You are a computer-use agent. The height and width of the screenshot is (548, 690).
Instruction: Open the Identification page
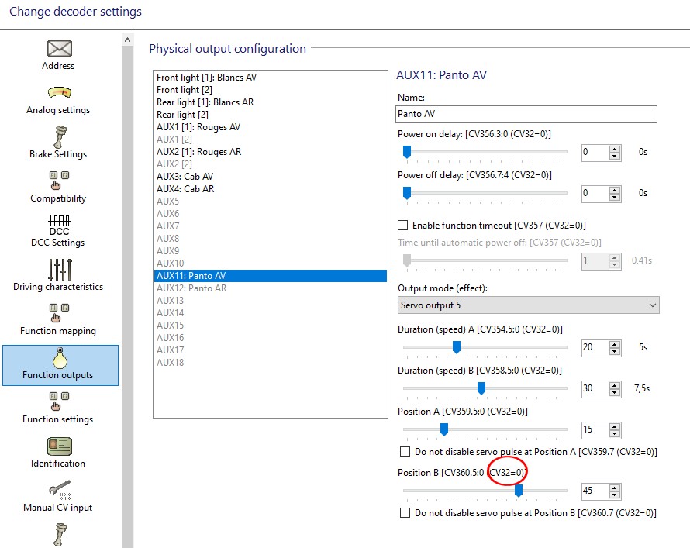(59, 453)
